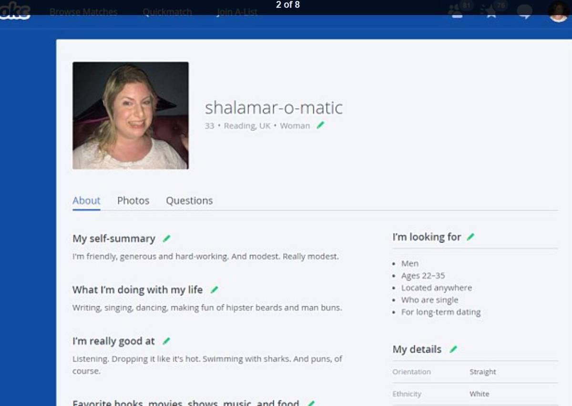Image resolution: width=572 pixels, height=406 pixels.
Task: Select the username shalamar-o-matic
Action: (x=274, y=108)
